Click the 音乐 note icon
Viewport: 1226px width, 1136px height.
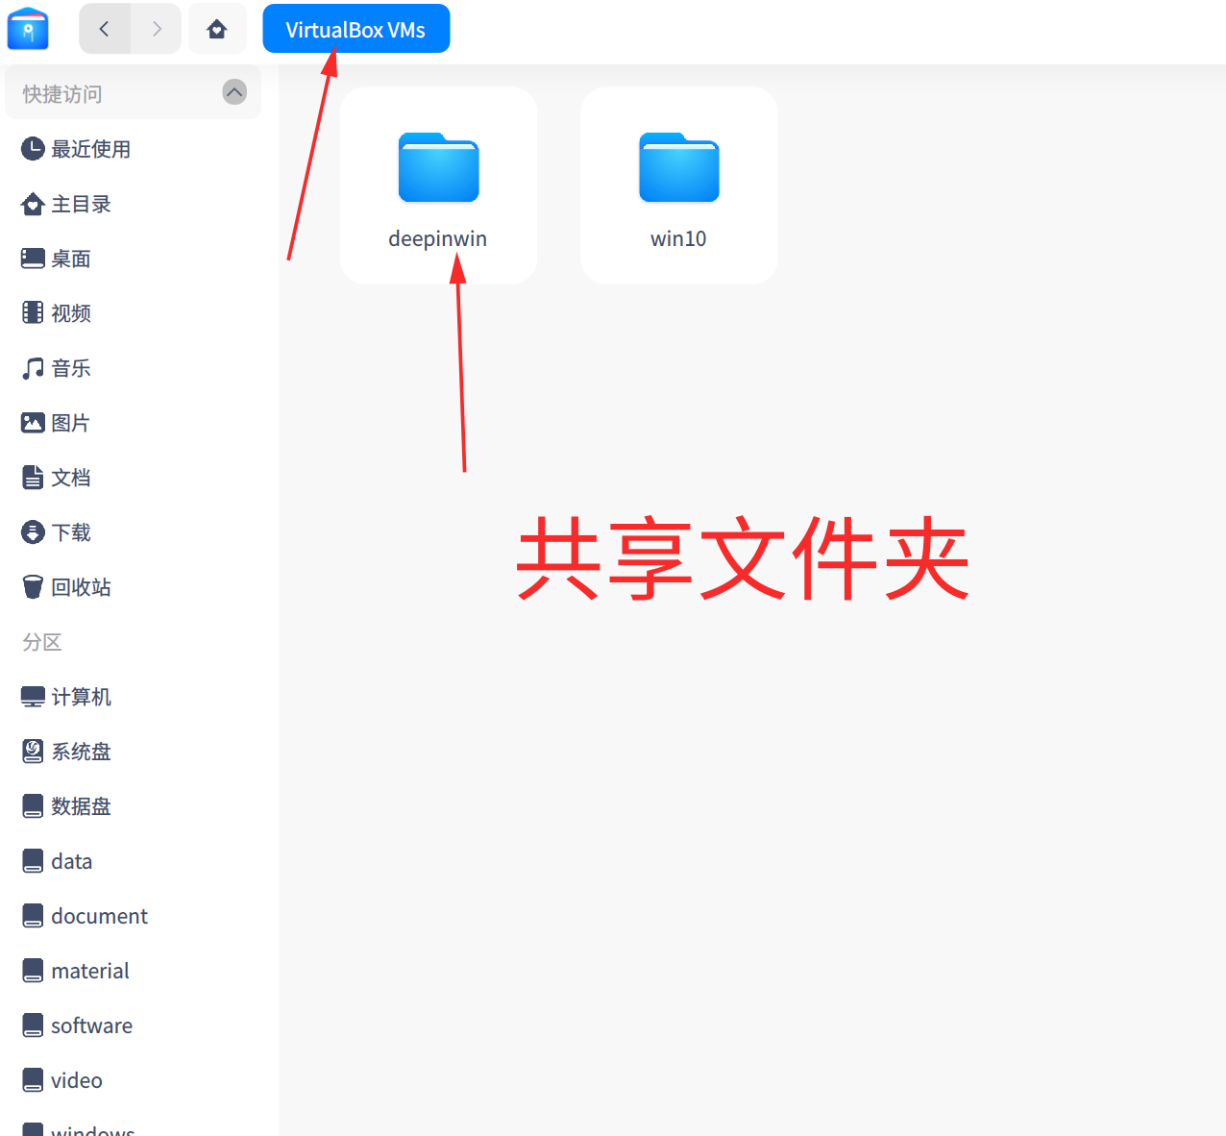tap(33, 368)
